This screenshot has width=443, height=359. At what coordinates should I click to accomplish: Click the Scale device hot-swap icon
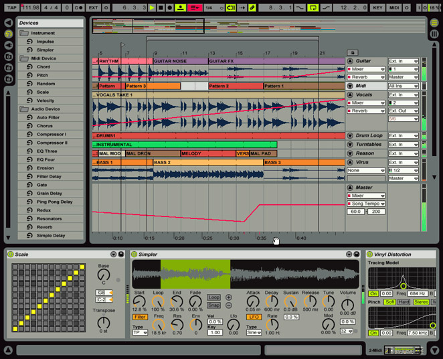pos(113,254)
